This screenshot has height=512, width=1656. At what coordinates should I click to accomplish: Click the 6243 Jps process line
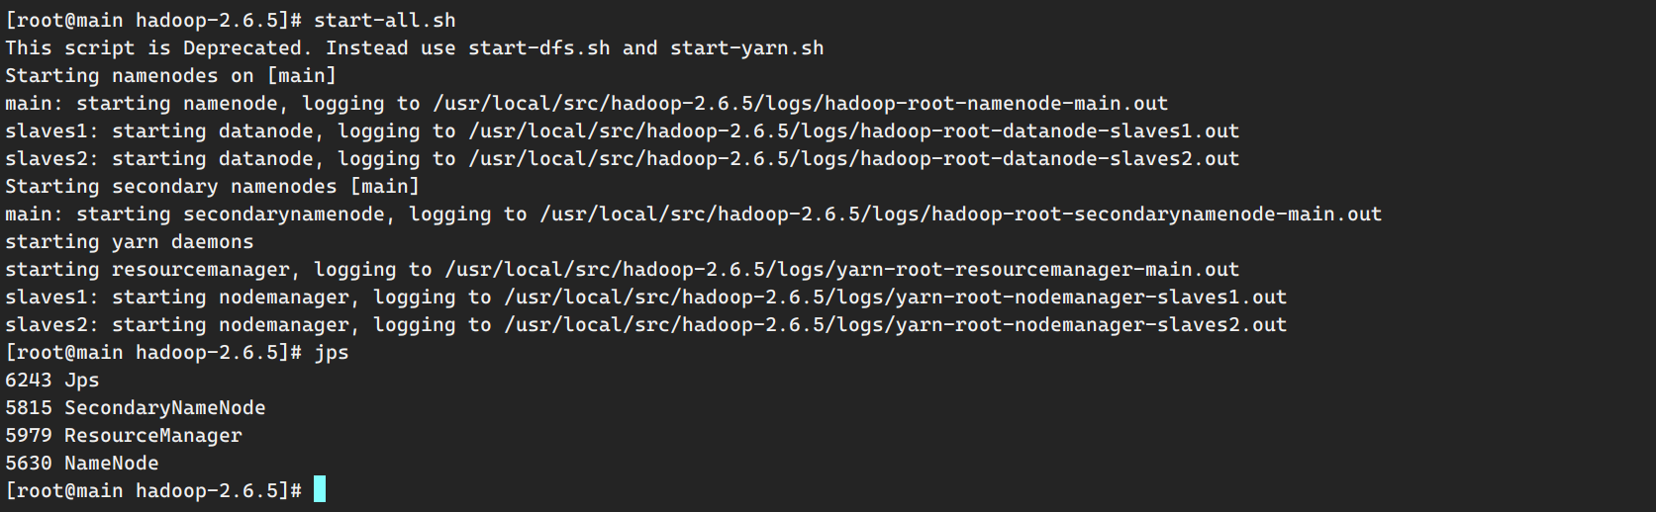point(52,380)
